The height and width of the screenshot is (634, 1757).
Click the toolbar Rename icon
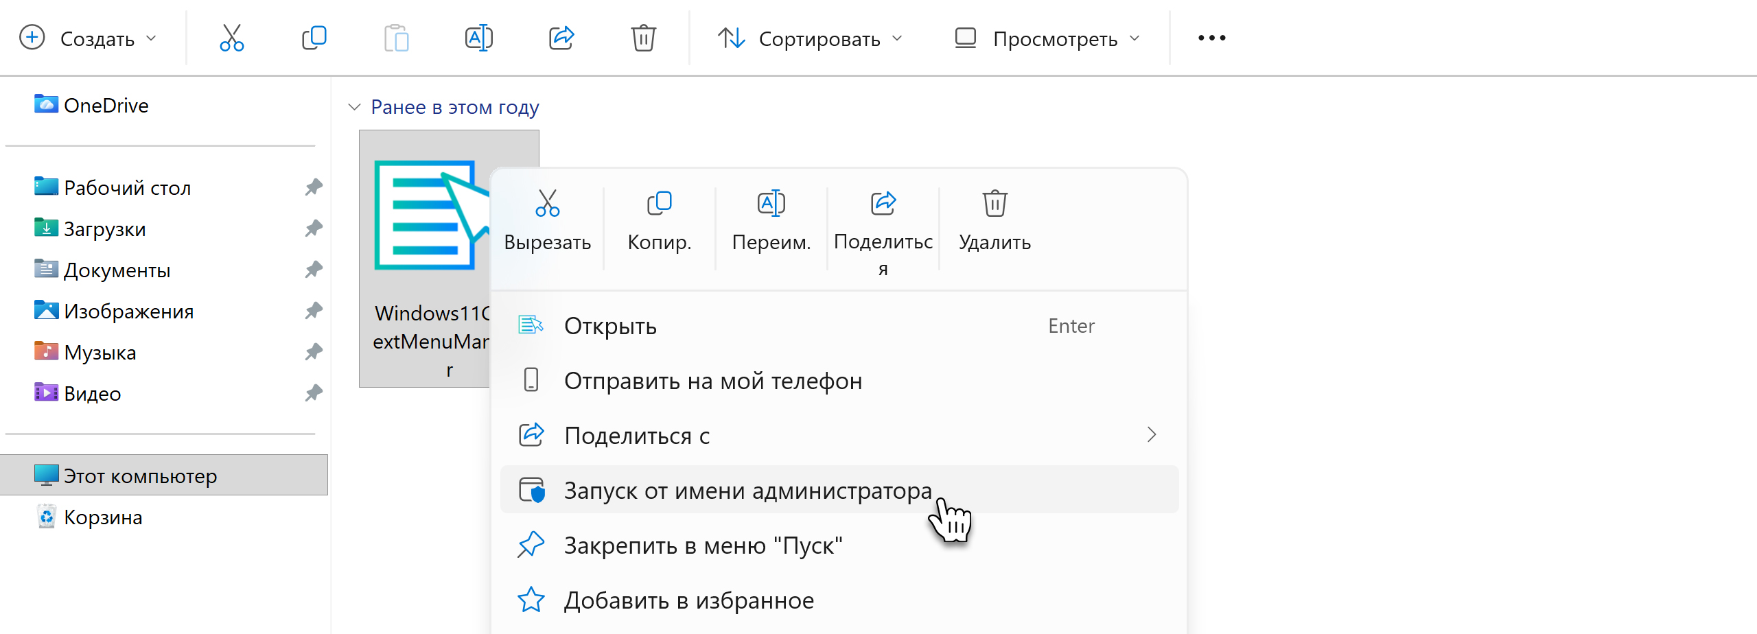pos(479,38)
